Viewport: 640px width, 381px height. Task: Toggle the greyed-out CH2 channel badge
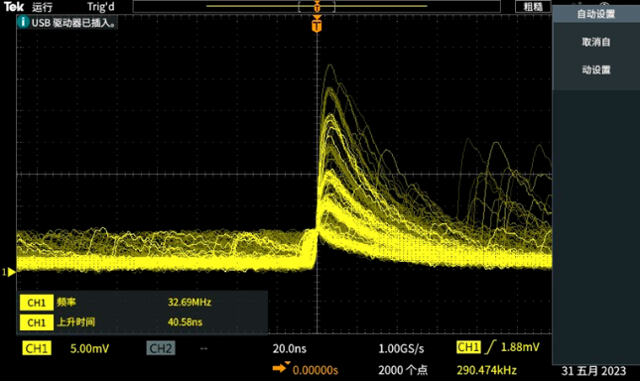(161, 348)
